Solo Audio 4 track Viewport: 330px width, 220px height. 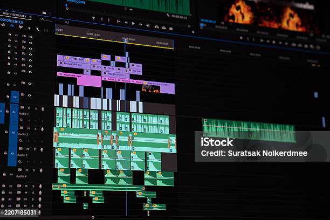coord(34,170)
